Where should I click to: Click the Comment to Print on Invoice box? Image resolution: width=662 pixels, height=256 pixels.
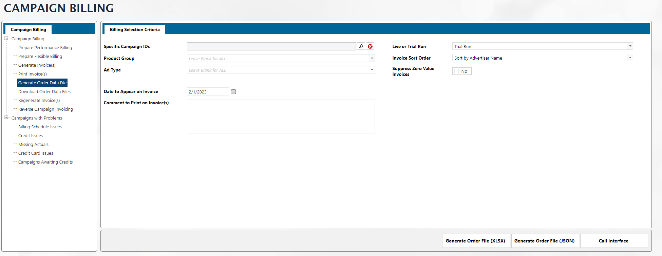(x=281, y=116)
